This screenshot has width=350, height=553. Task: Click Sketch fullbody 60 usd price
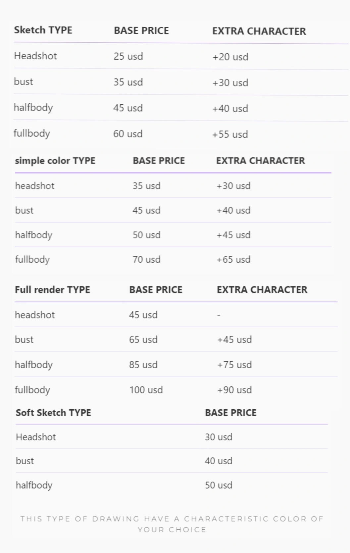pyautogui.click(x=128, y=134)
